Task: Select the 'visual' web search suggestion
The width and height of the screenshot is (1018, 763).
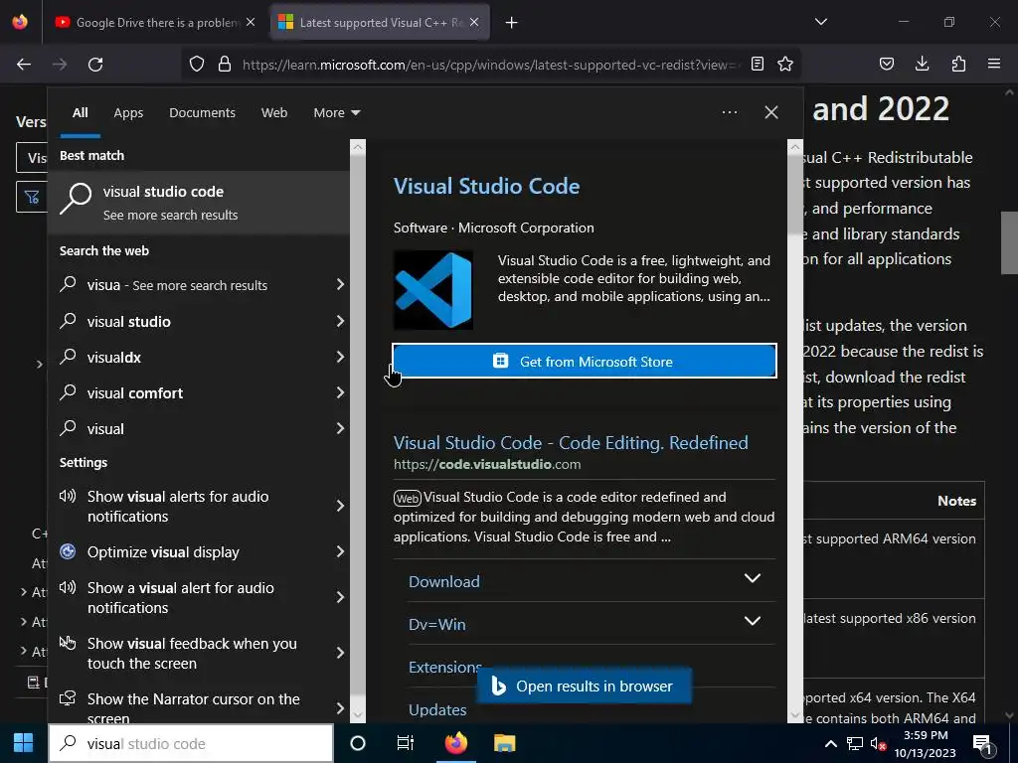Action: pyautogui.click(x=199, y=428)
